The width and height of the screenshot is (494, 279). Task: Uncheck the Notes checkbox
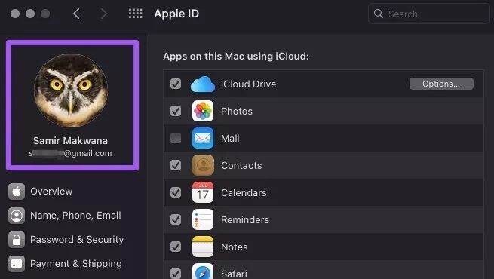coord(176,247)
